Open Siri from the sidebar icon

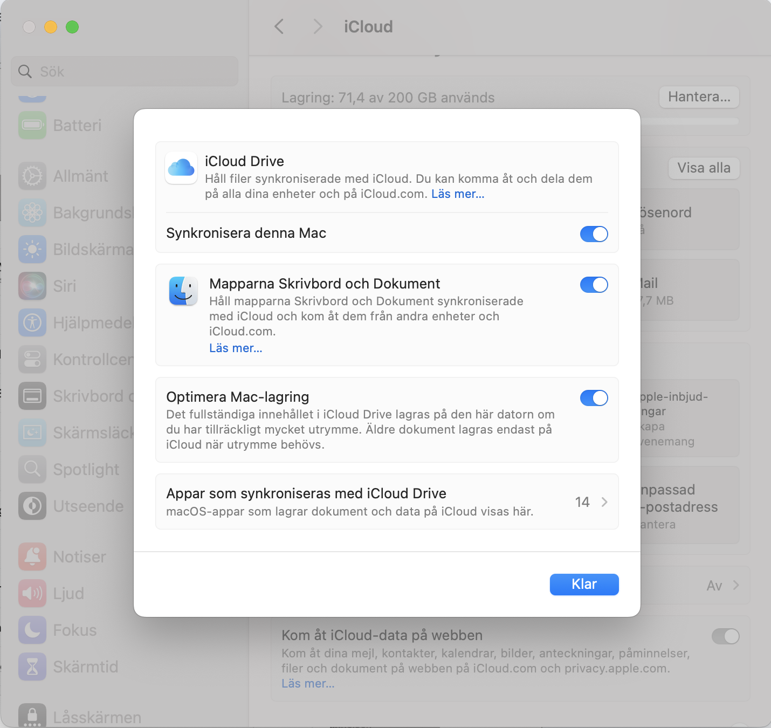point(32,286)
